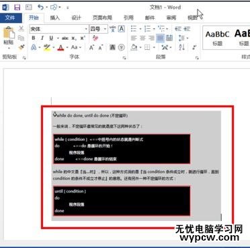Screen dimensions: 250x248
Task: Open the Phonetic Guide tool
Action: (x=113, y=29)
